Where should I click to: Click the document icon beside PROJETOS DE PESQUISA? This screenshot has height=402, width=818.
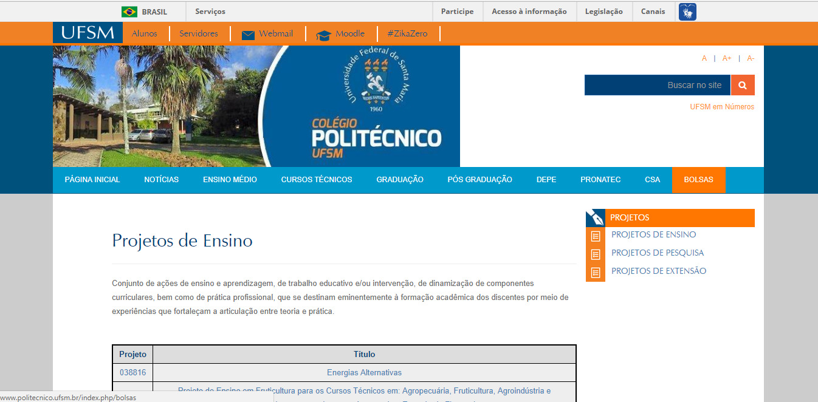coord(596,254)
